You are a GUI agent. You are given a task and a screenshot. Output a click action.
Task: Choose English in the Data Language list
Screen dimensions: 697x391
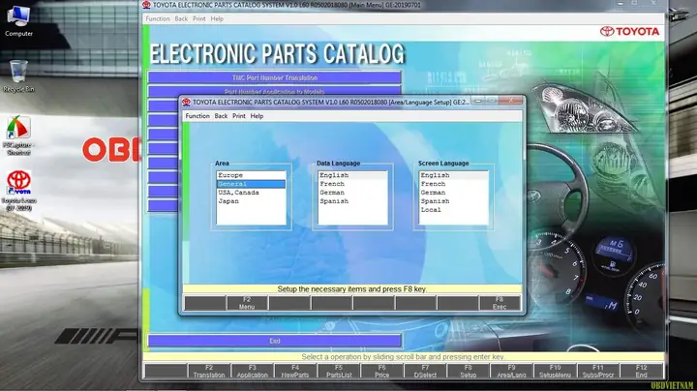[352, 175]
